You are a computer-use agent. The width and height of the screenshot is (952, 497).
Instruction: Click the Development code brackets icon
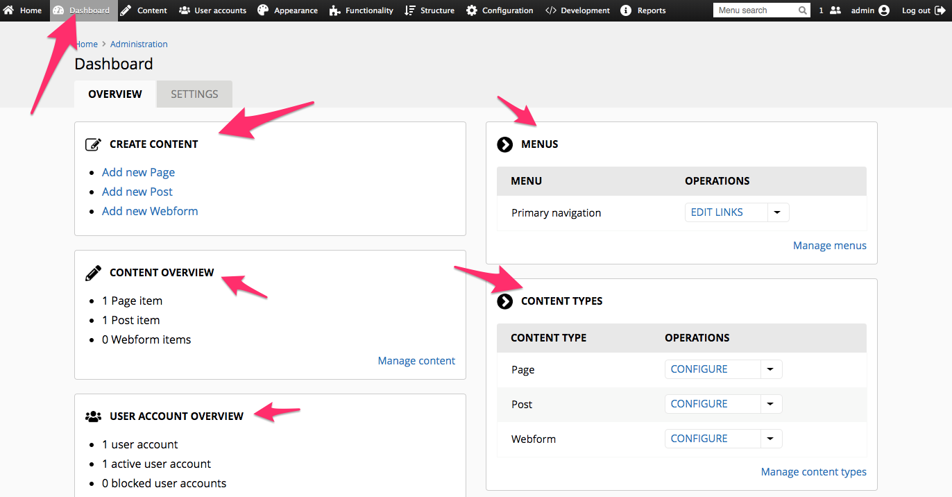551,10
